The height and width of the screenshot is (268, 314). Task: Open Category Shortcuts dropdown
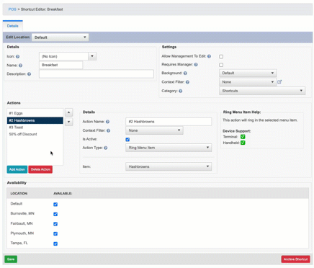pos(262,91)
